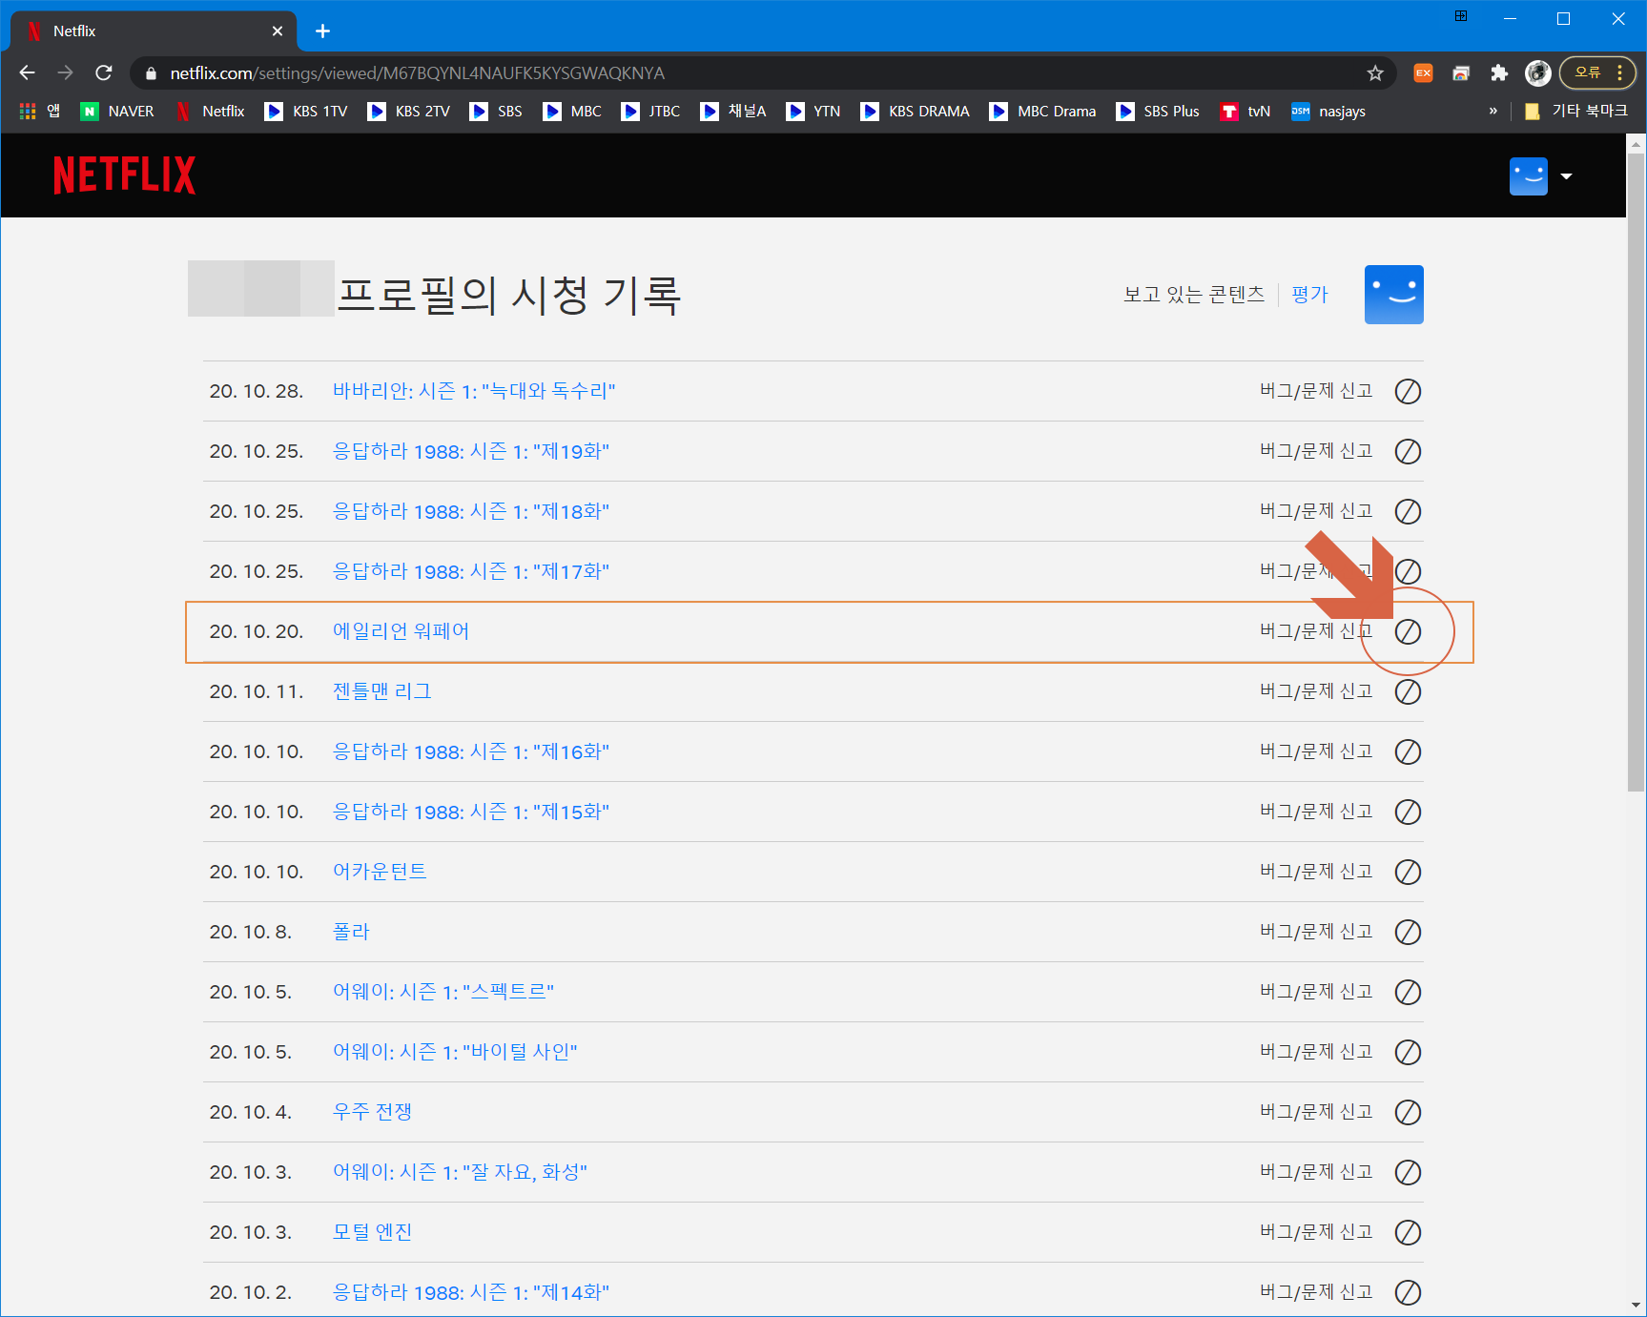Open the NAVER bookmark

point(117,112)
